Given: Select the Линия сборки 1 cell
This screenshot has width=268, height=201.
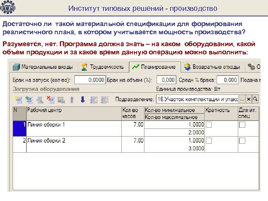Looking at the screenshot, I should point(74,128).
